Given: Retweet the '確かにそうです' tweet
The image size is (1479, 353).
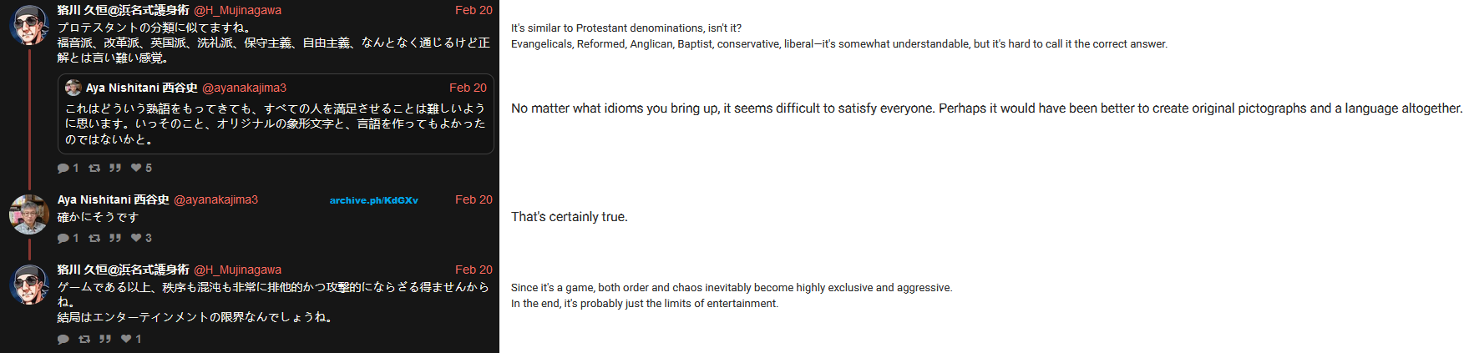Looking at the screenshot, I should click(94, 238).
